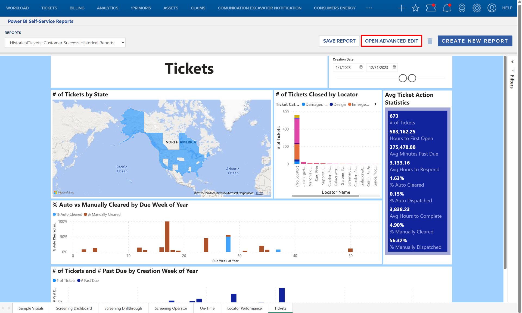Image resolution: width=522 pixels, height=313 pixels.
Task: Open the more menu ellipsis in navigation
Action: 369,8
